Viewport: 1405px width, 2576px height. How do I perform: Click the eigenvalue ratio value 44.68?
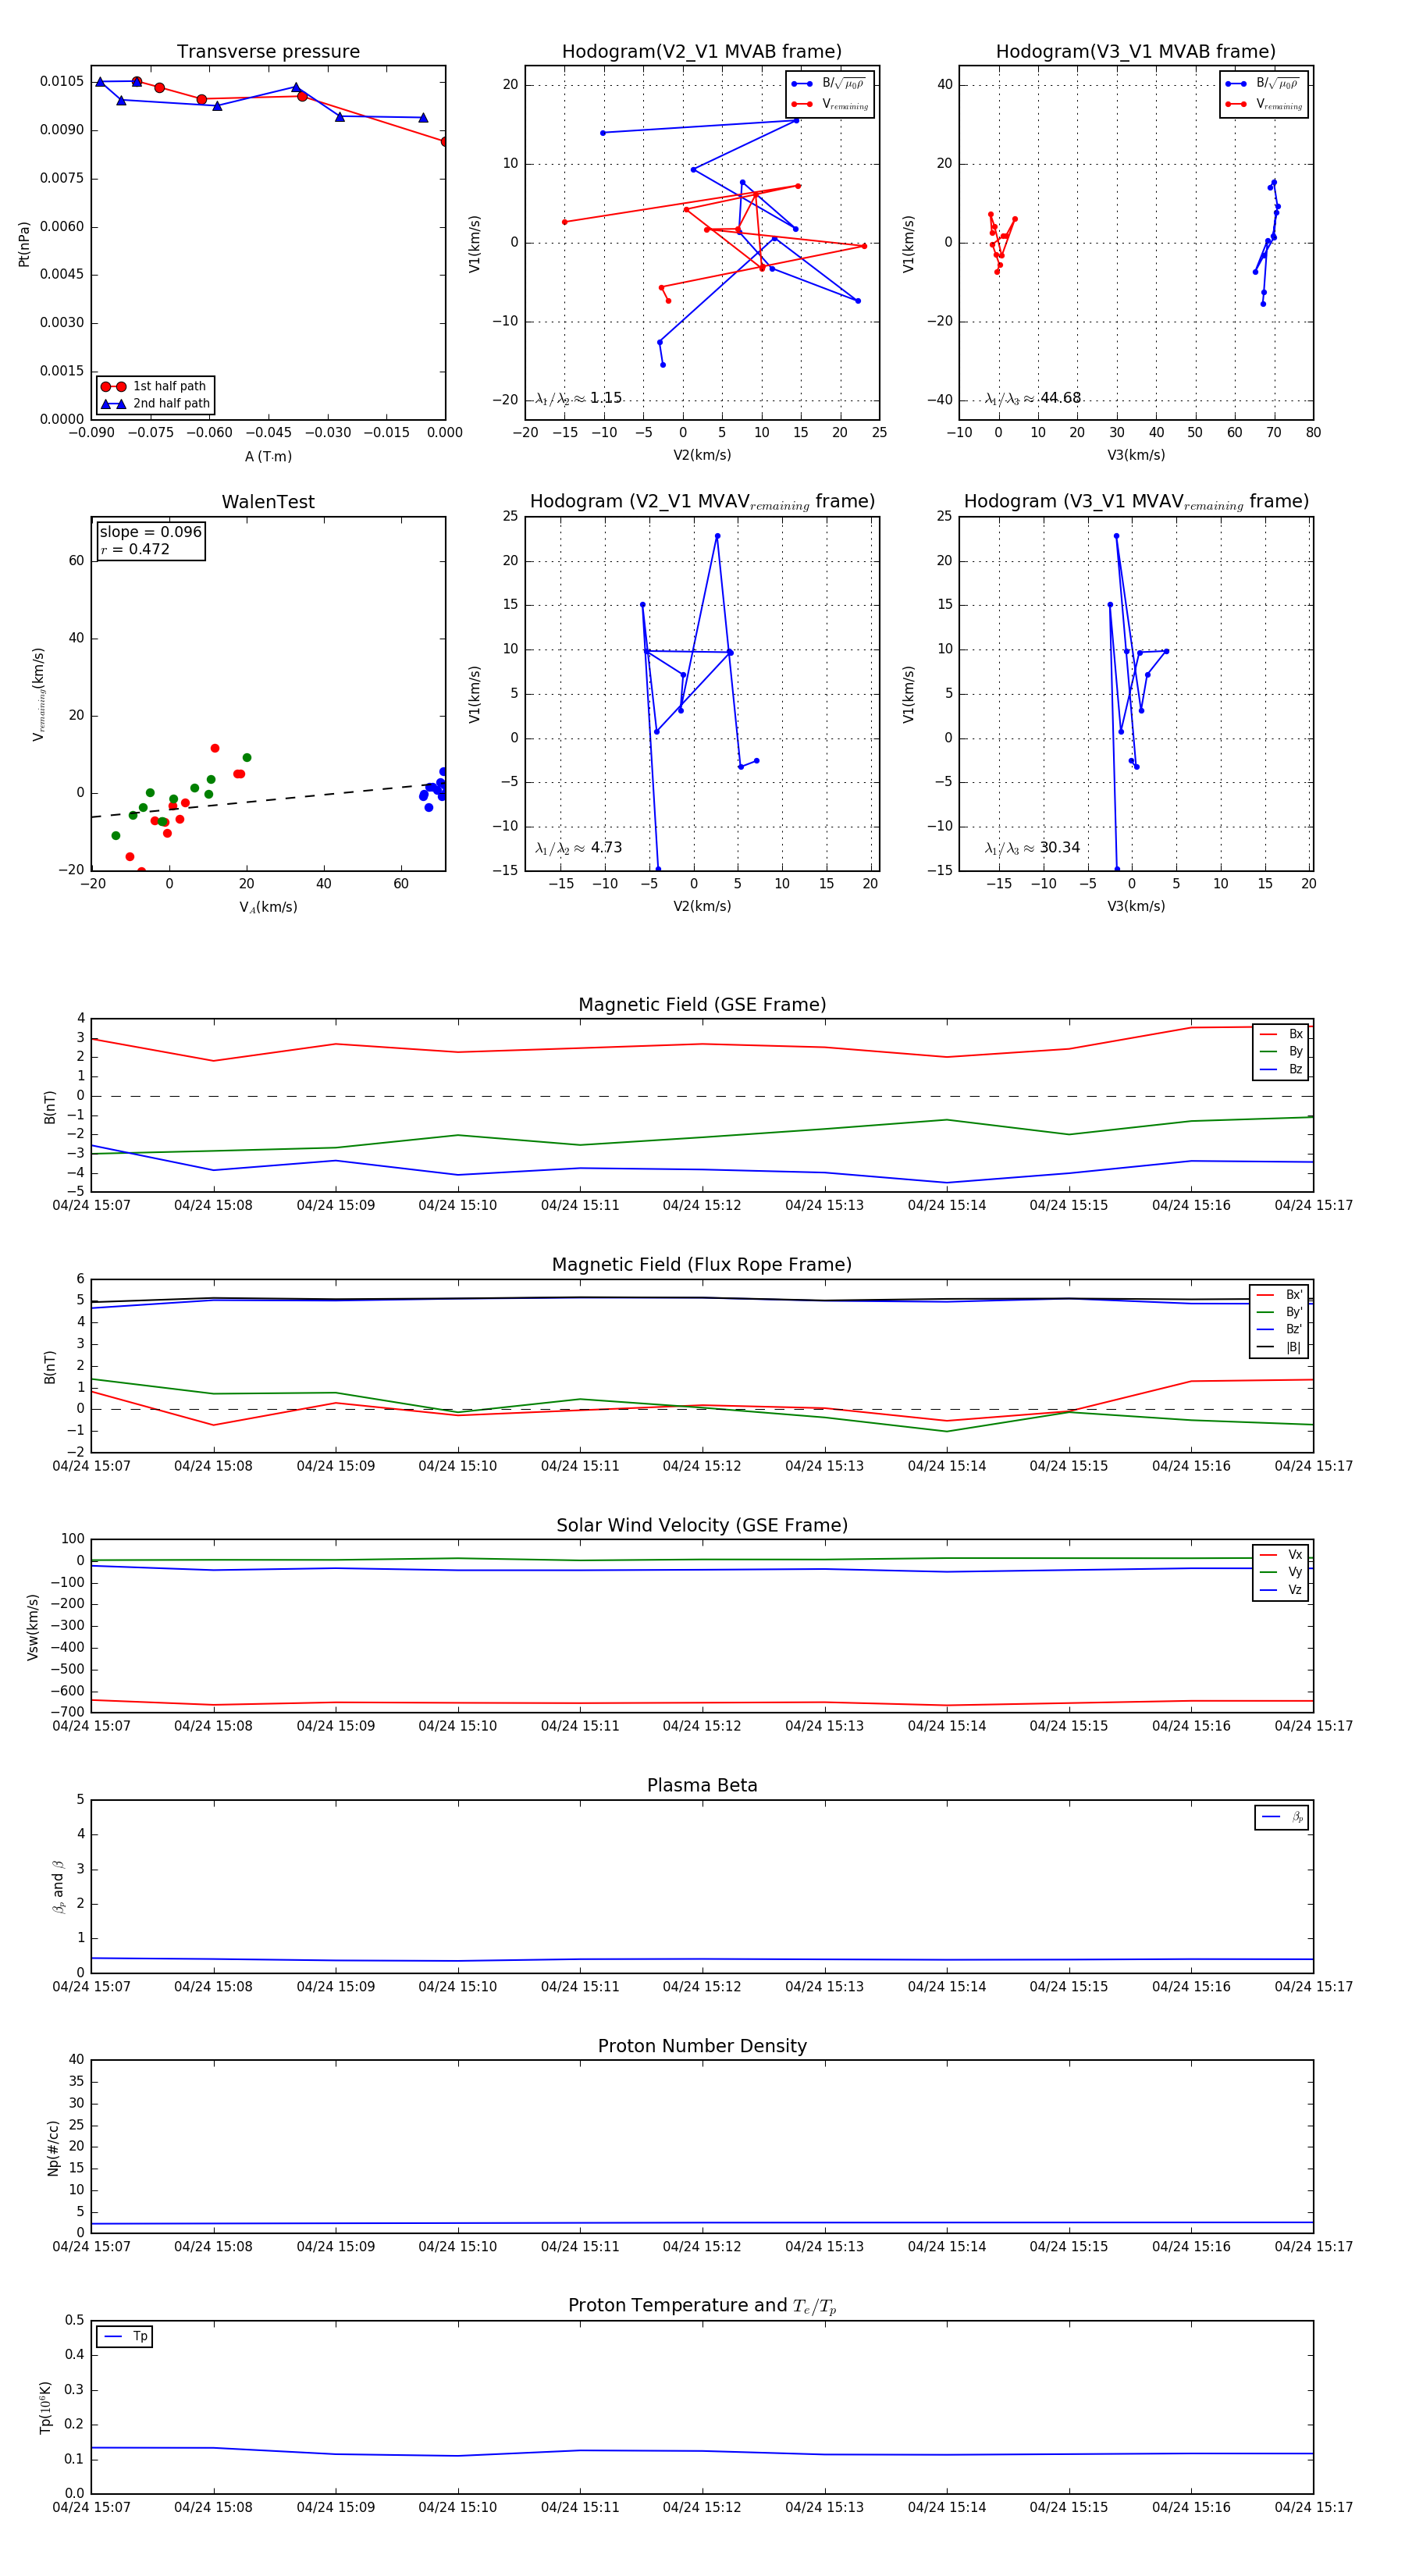tap(1060, 398)
